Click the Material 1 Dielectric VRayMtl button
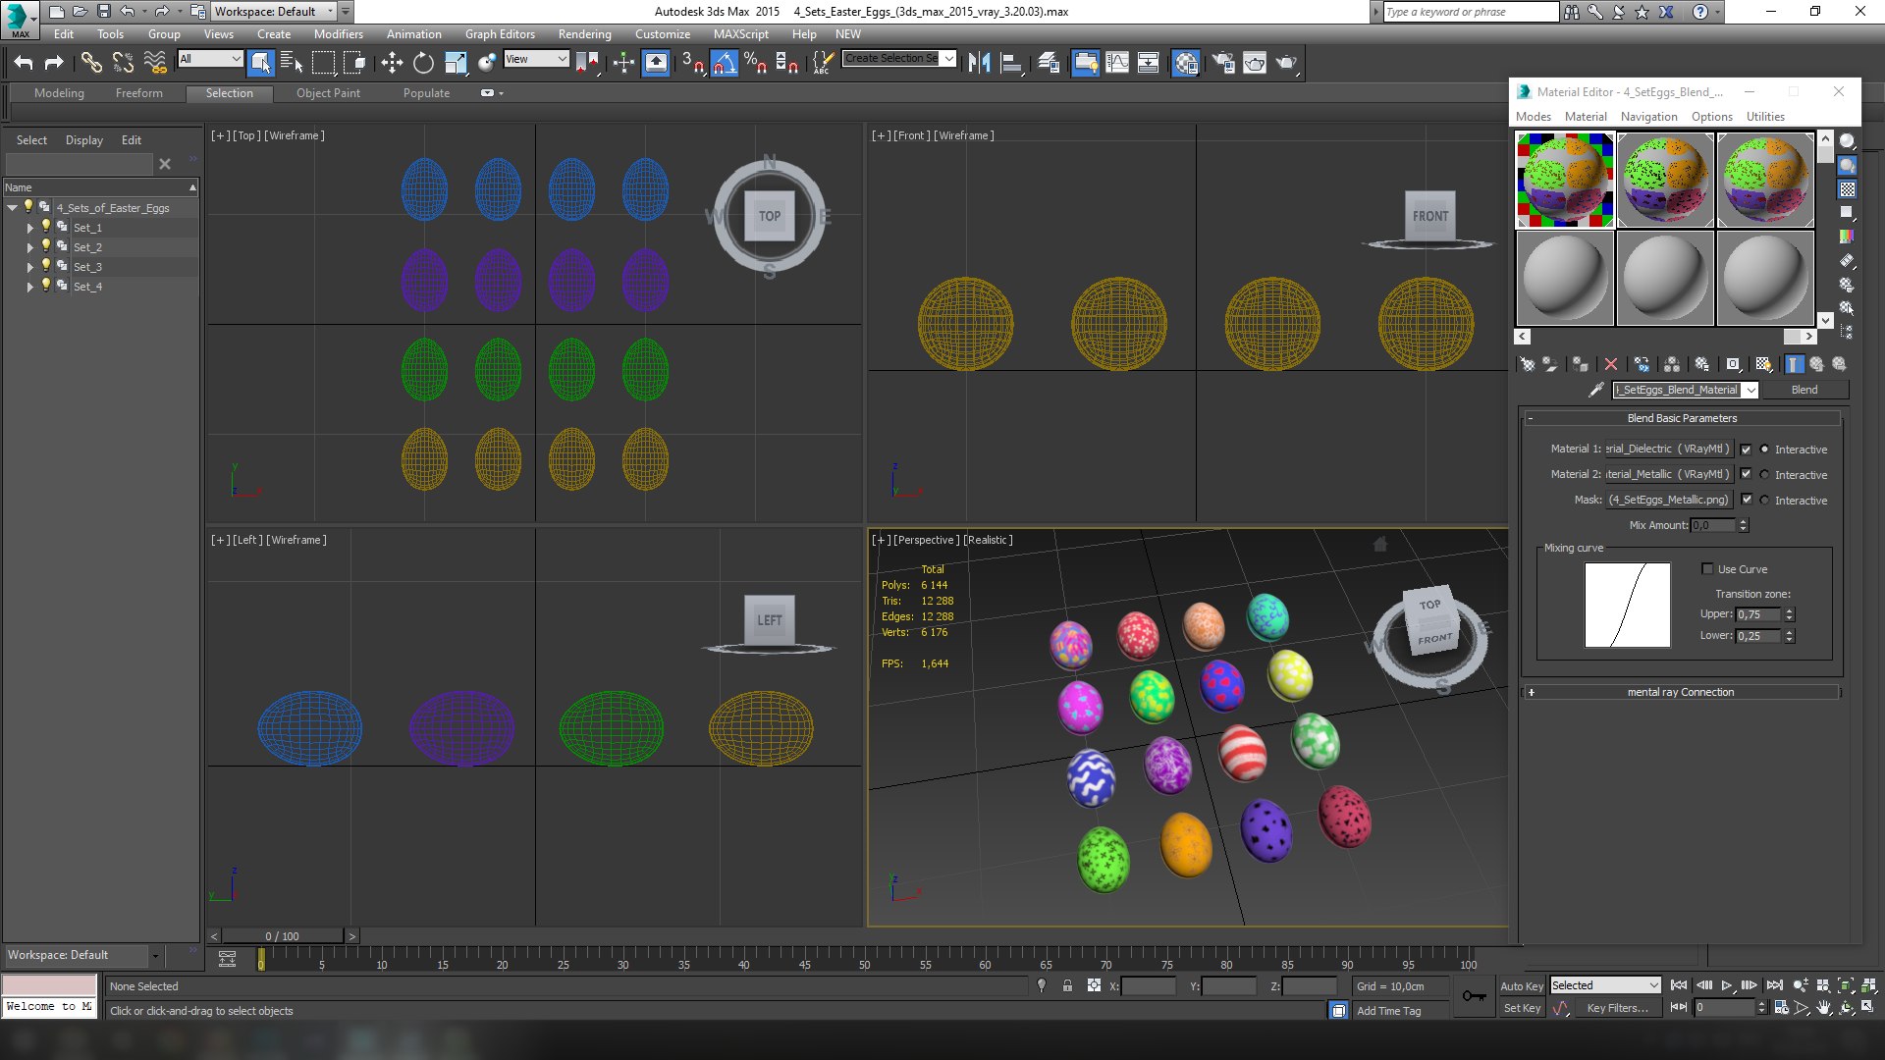 [x=1669, y=449]
